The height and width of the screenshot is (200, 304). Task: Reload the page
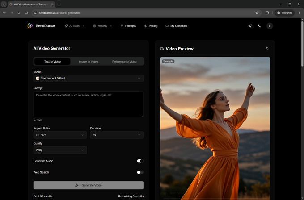19,13
